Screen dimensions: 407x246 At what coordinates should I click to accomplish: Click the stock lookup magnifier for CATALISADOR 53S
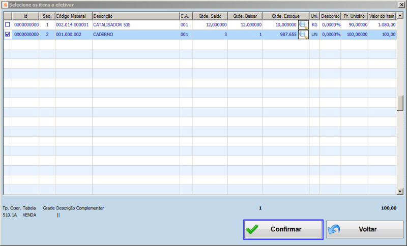pos(303,25)
